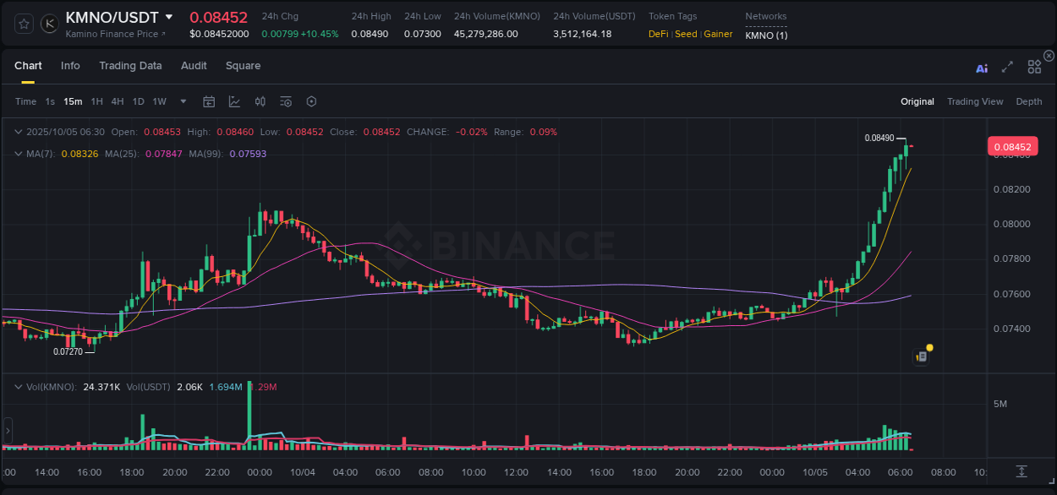This screenshot has height=495, width=1057.
Task: Open the indicators comparison tool
Action: click(260, 101)
